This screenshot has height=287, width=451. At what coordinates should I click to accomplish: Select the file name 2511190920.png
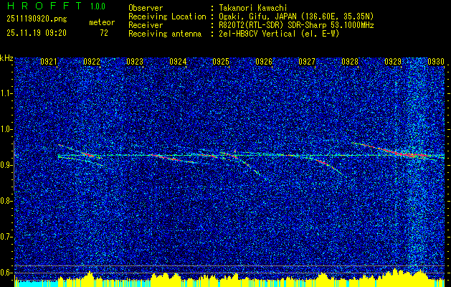click(x=37, y=19)
